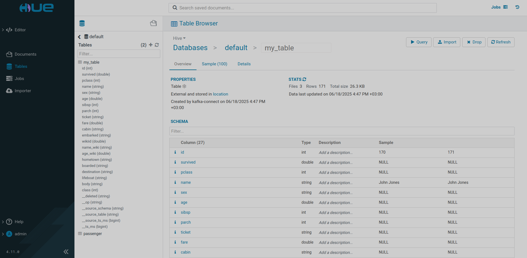527x258 pixels.
Task: Go back from default database
Action: pyautogui.click(x=79, y=37)
